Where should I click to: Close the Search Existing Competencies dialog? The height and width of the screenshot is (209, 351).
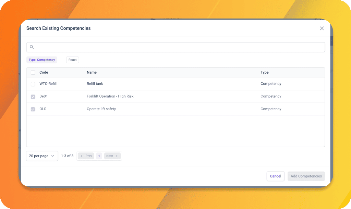(322, 28)
